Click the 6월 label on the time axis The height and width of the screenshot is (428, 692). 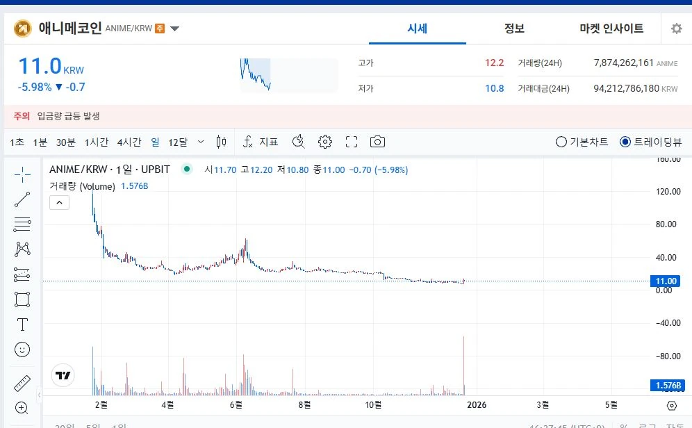click(x=236, y=404)
